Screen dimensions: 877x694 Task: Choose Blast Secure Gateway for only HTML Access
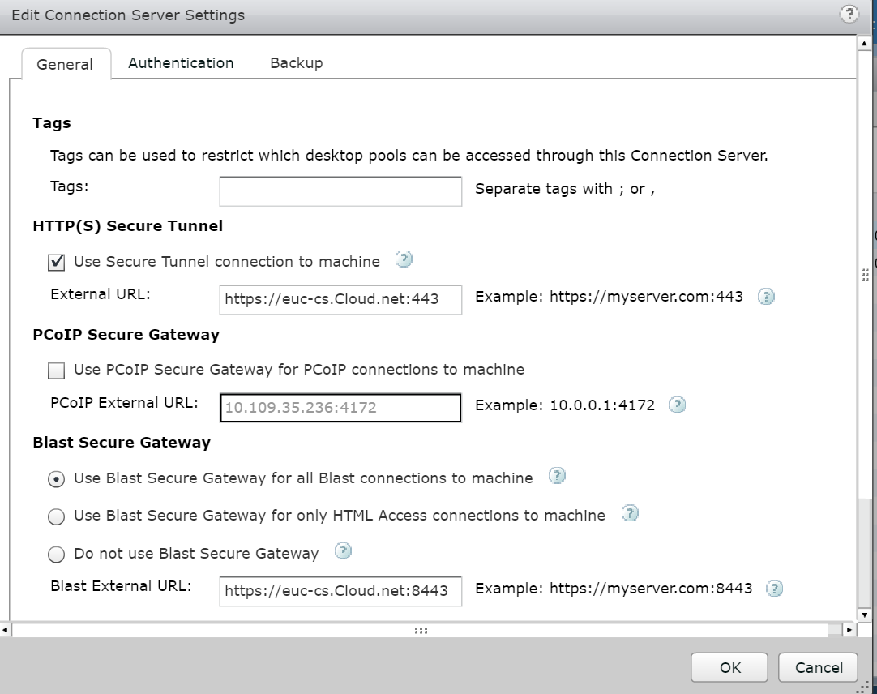(x=56, y=516)
